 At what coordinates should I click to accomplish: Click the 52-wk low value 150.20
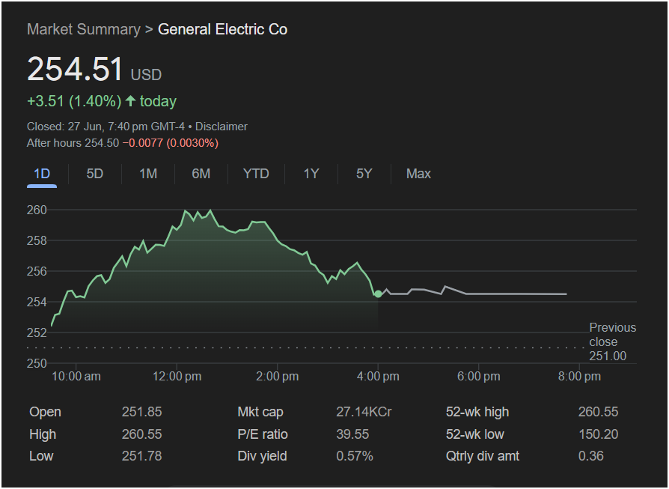coord(598,434)
